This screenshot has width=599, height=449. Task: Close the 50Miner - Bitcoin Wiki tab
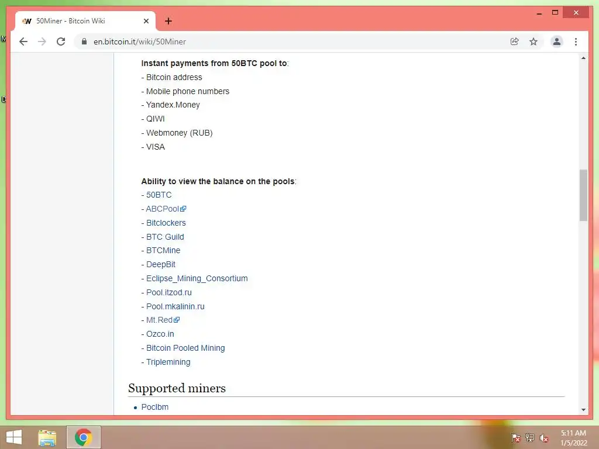146,21
